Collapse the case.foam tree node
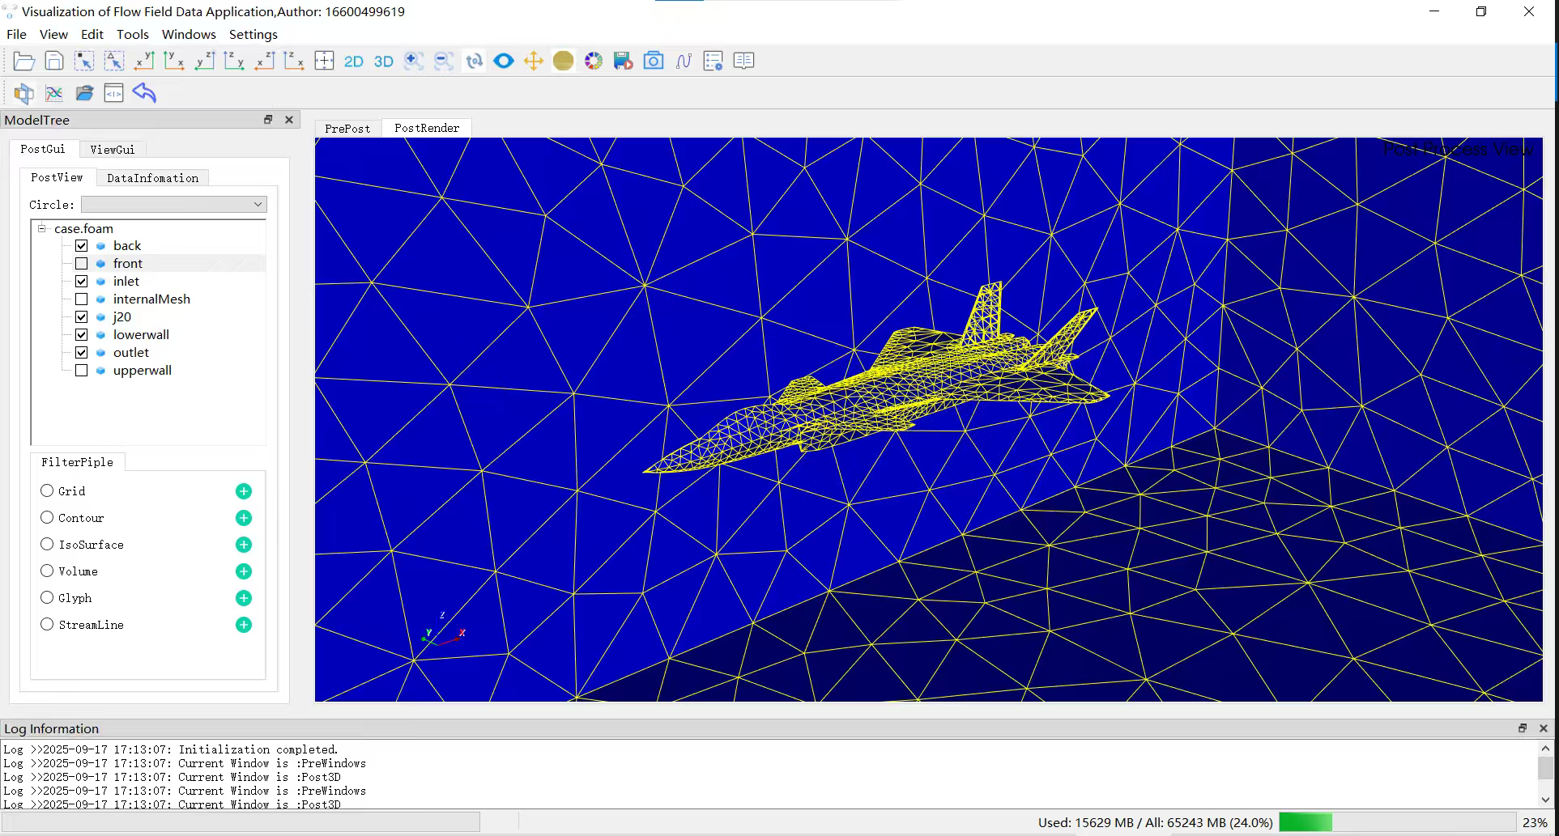 [42, 229]
